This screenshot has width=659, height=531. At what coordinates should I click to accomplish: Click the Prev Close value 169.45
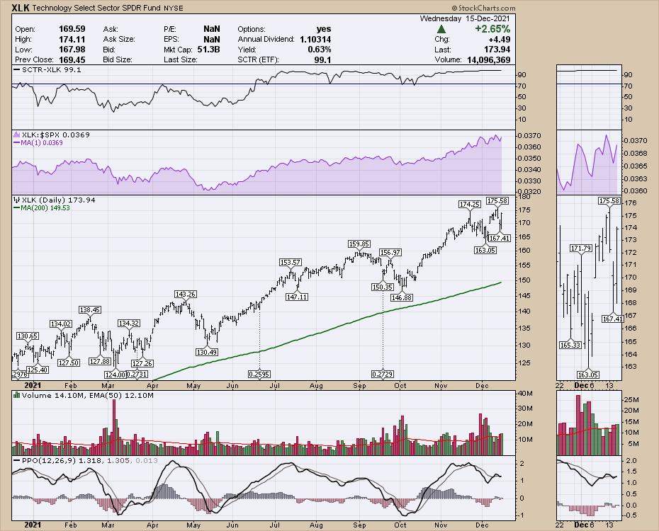pos(72,59)
